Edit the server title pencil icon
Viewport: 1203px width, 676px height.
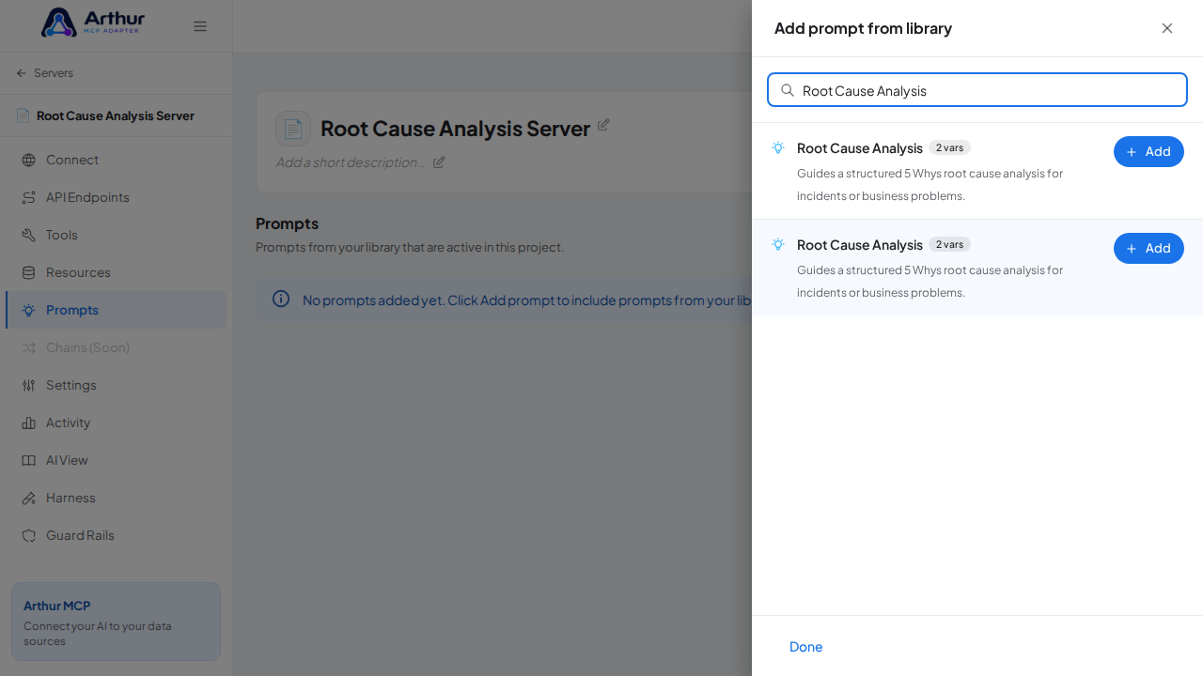pos(603,124)
